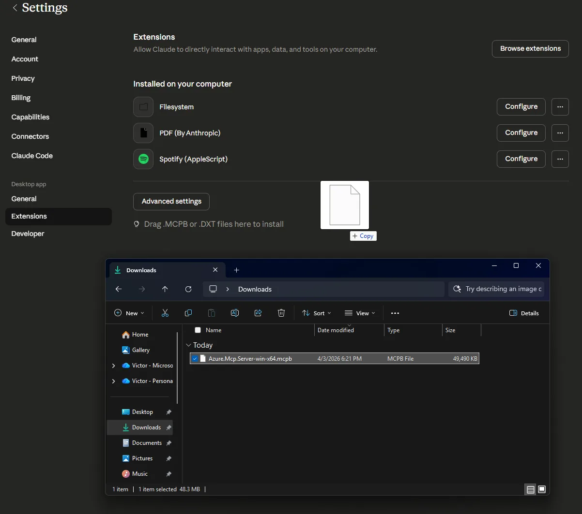Click the Browse extensions button
This screenshot has width=582, height=514.
coord(530,49)
